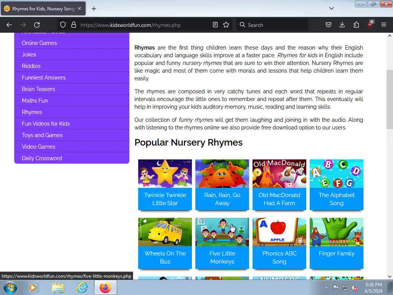This screenshot has height=295, width=393.
Task: Go back to the previous page
Action: coord(9,25)
